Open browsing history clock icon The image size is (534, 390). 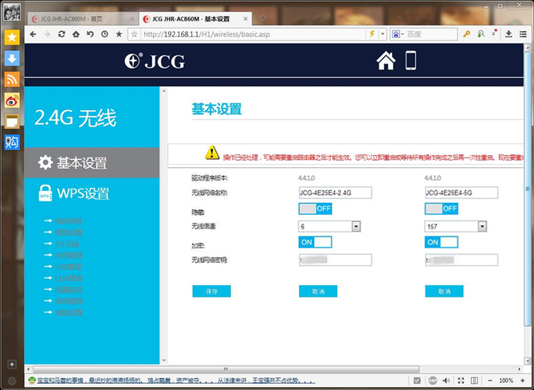pos(104,34)
